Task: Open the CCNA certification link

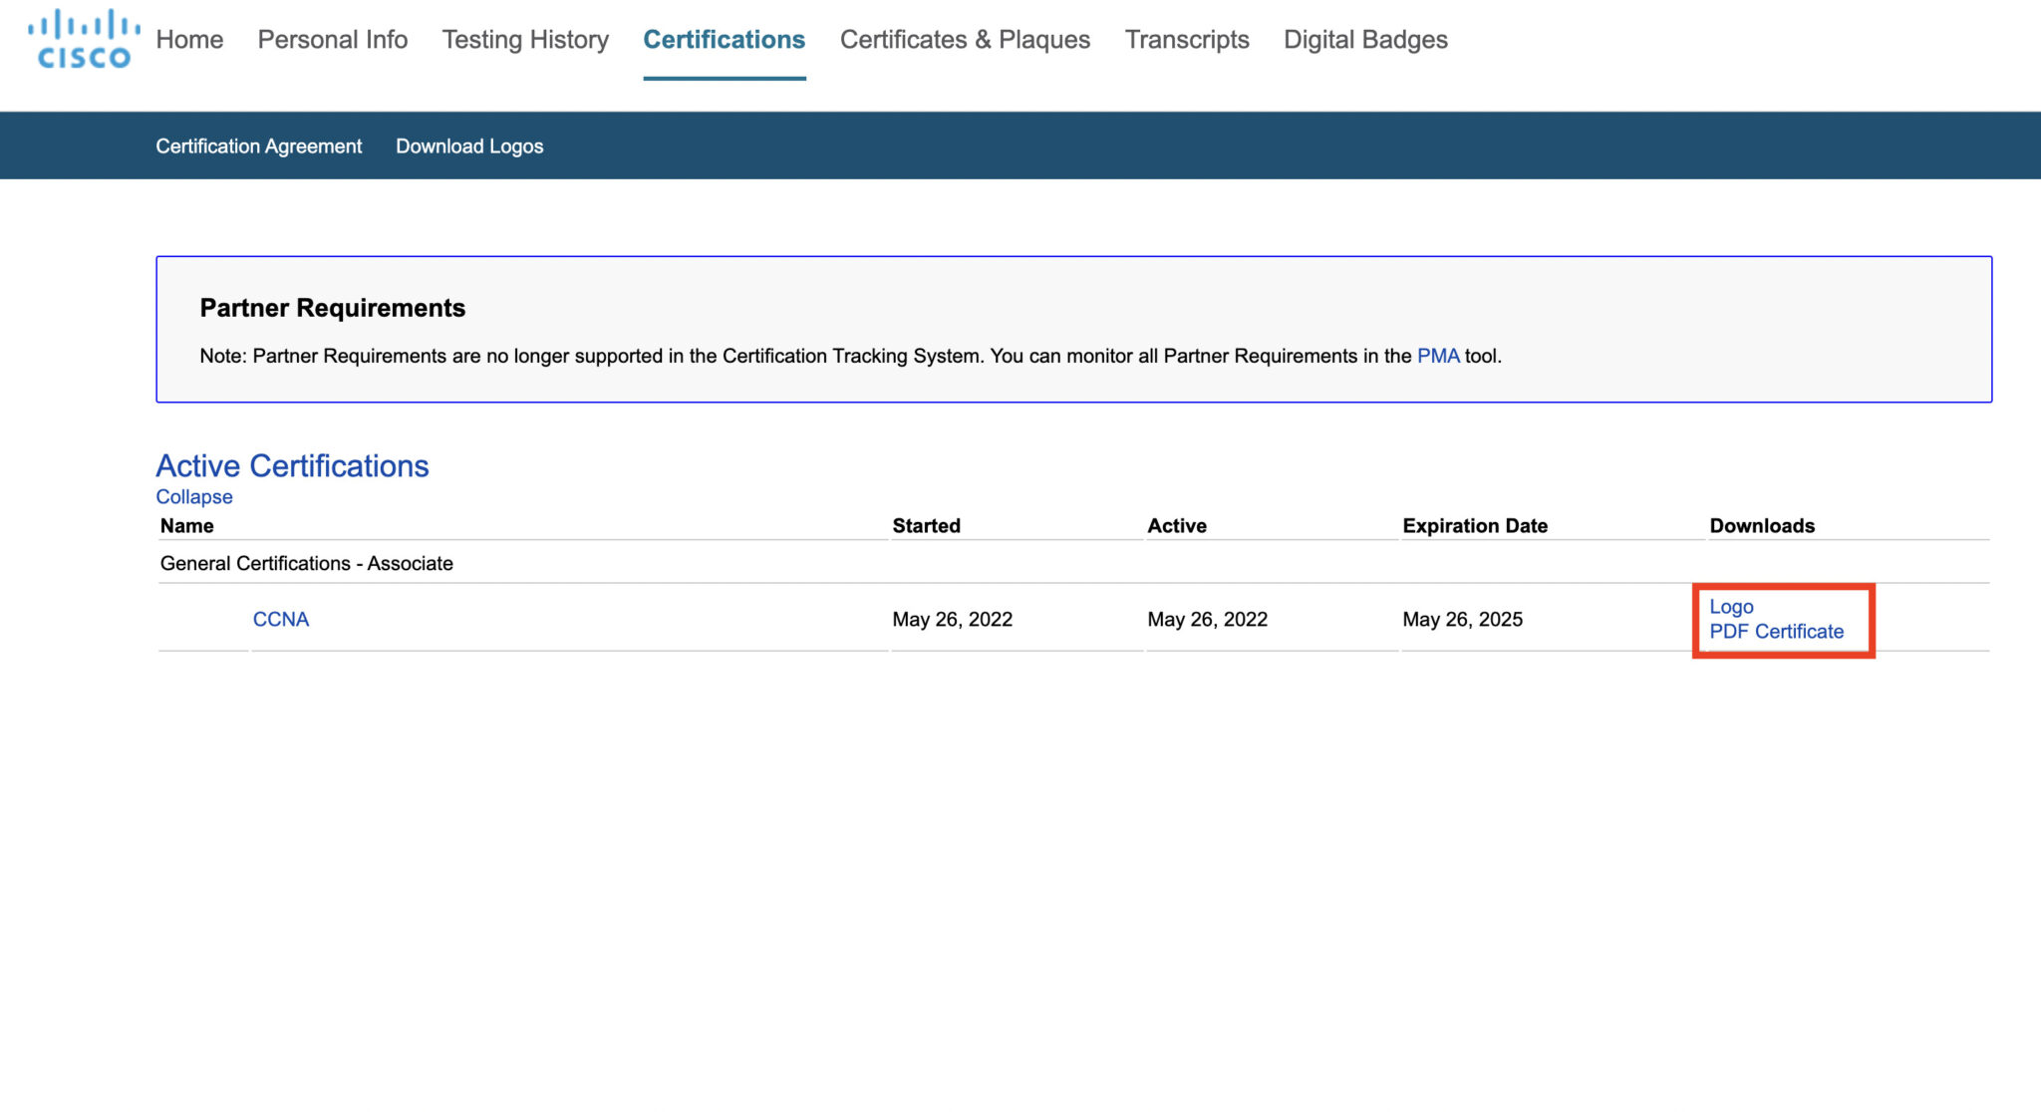Action: tap(281, 619)
